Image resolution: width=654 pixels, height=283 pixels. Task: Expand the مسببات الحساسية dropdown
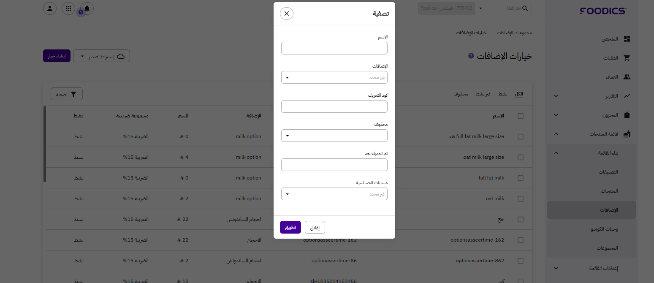pos(334,194)
